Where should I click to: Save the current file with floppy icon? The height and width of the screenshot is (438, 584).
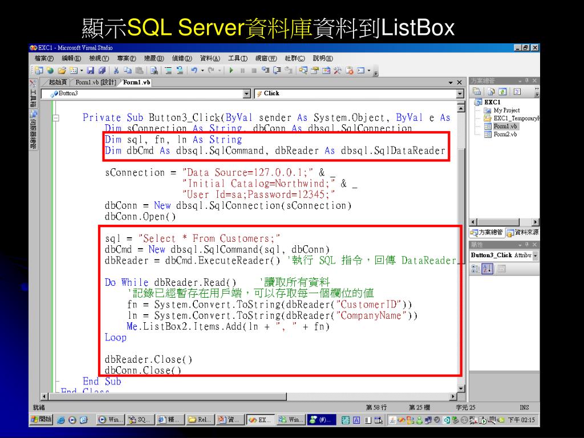pyautogui.click(x=91, y=70)
